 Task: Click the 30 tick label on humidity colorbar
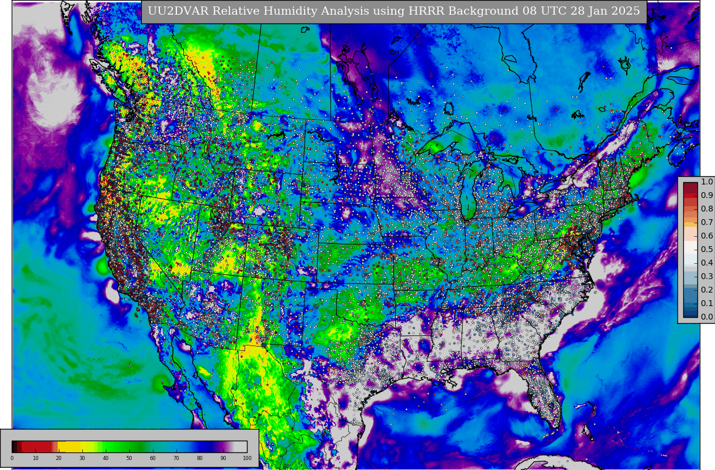82,458
